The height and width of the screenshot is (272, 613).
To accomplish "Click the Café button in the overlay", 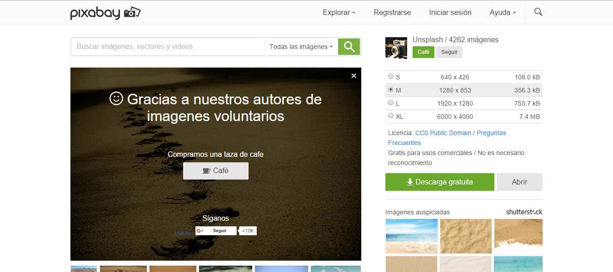I will (216, 171).
